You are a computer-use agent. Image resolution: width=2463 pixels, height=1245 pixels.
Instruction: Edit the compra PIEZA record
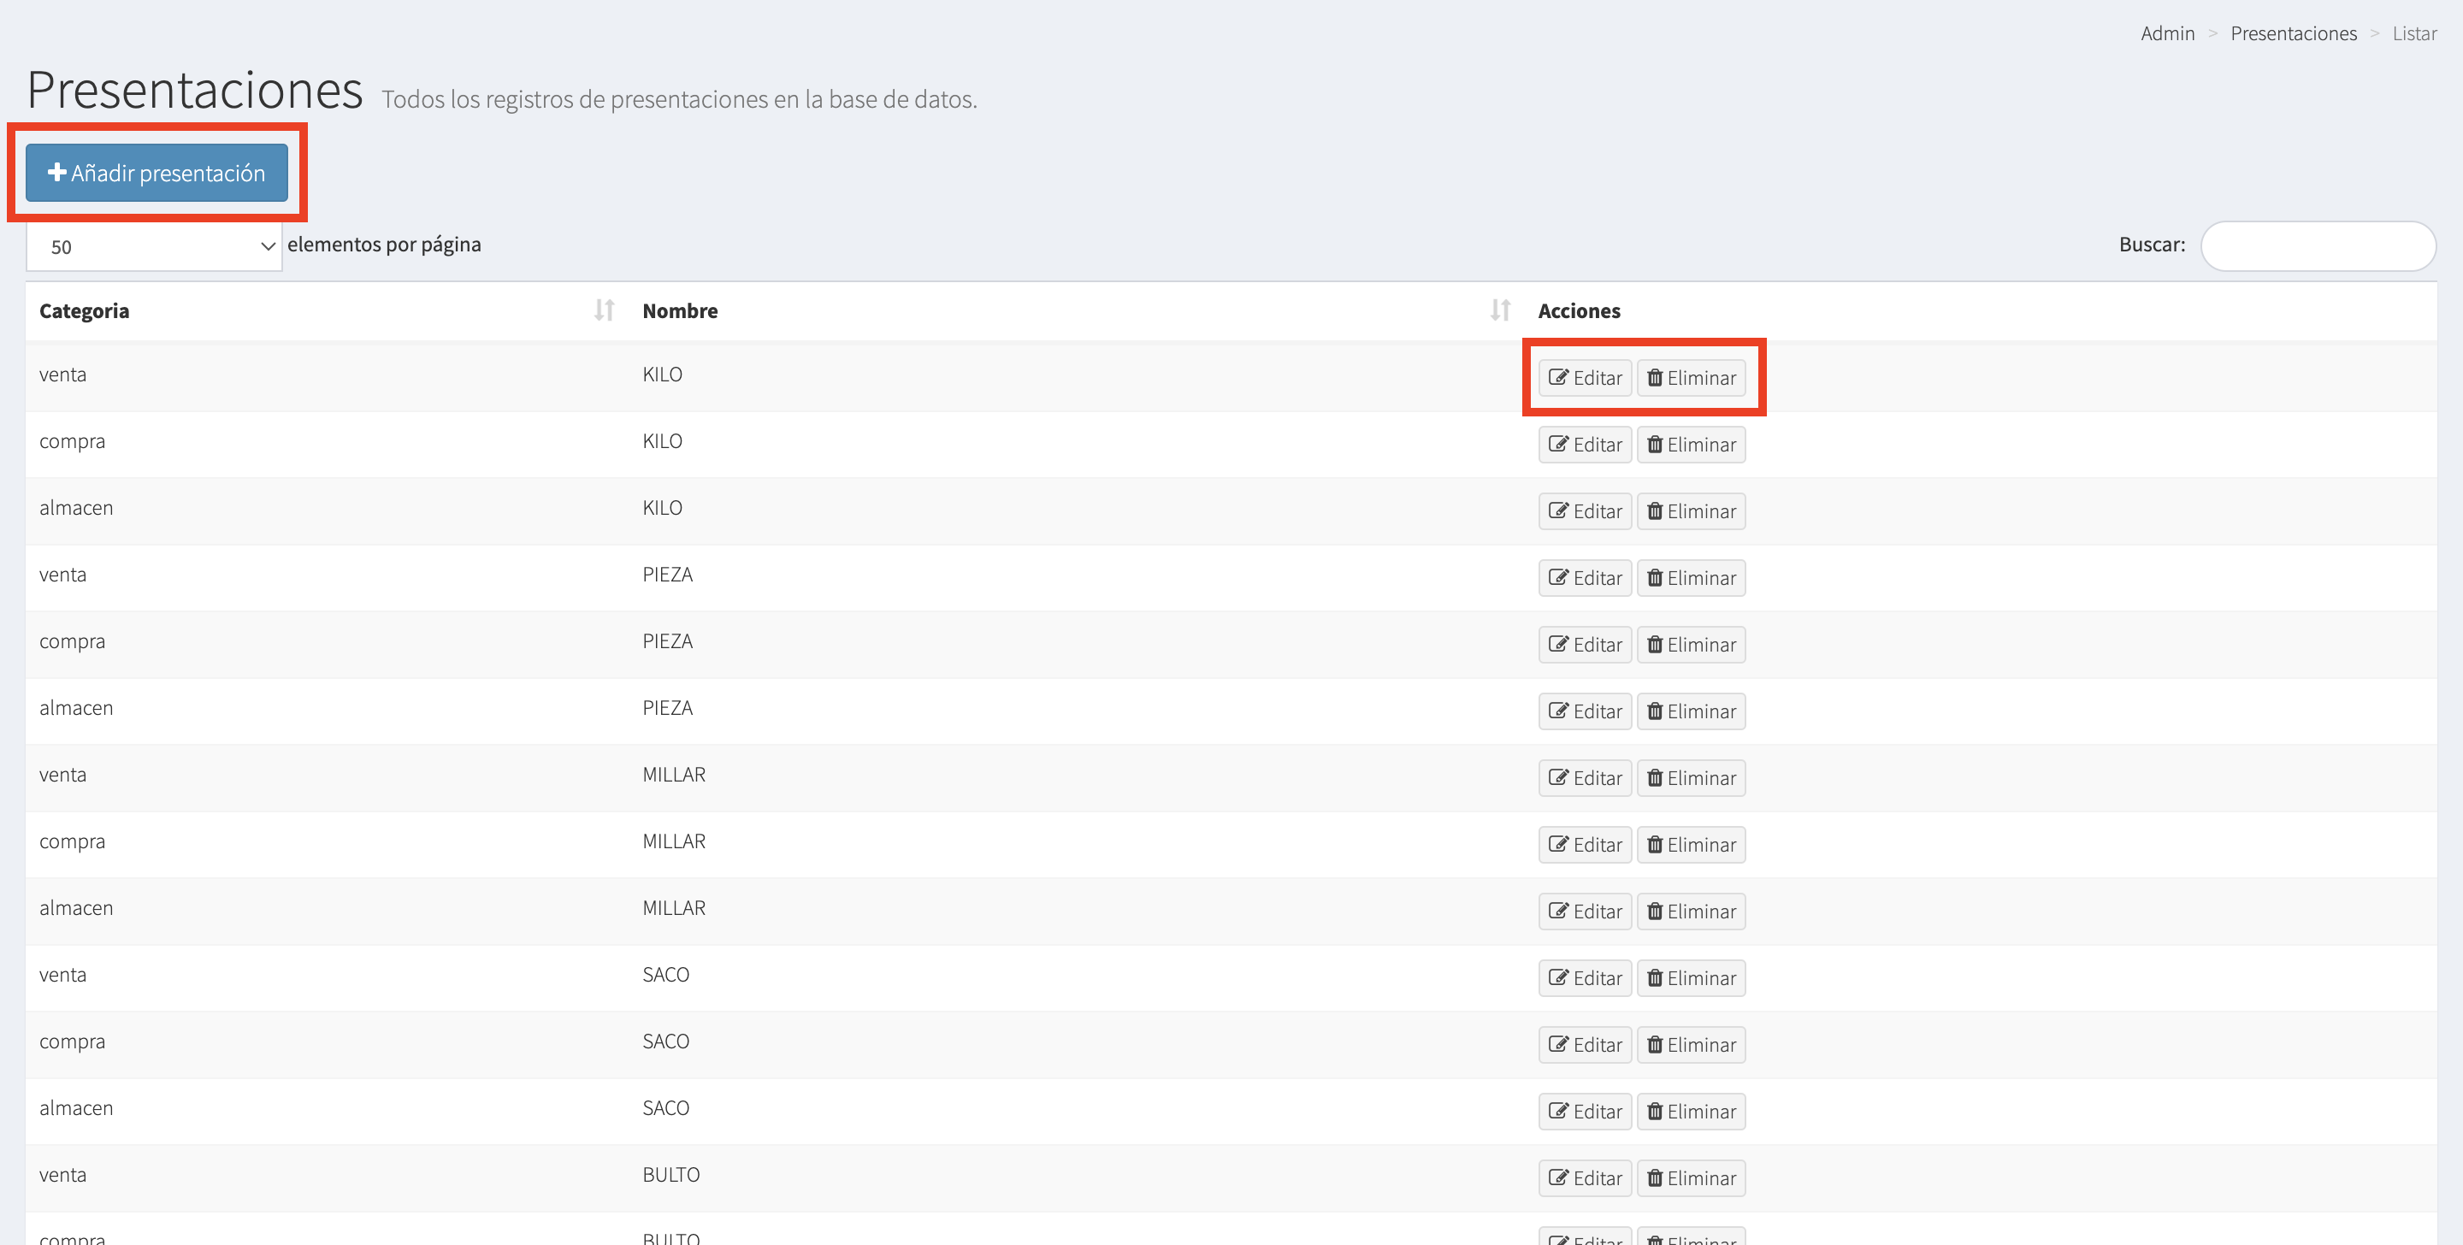[x=1585, y=645]
